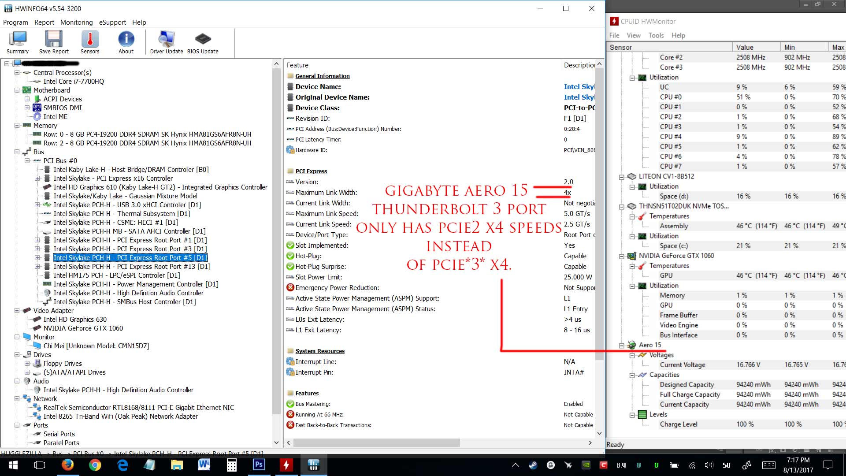Launch Chrome from the taskbar
Image resolution: width=846 pixels, height=476 pixels.
tap(95, 465)
